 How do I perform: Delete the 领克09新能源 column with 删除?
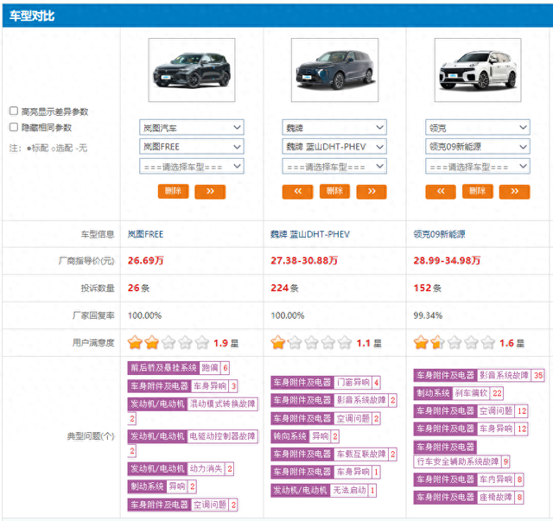pos(478,192)
